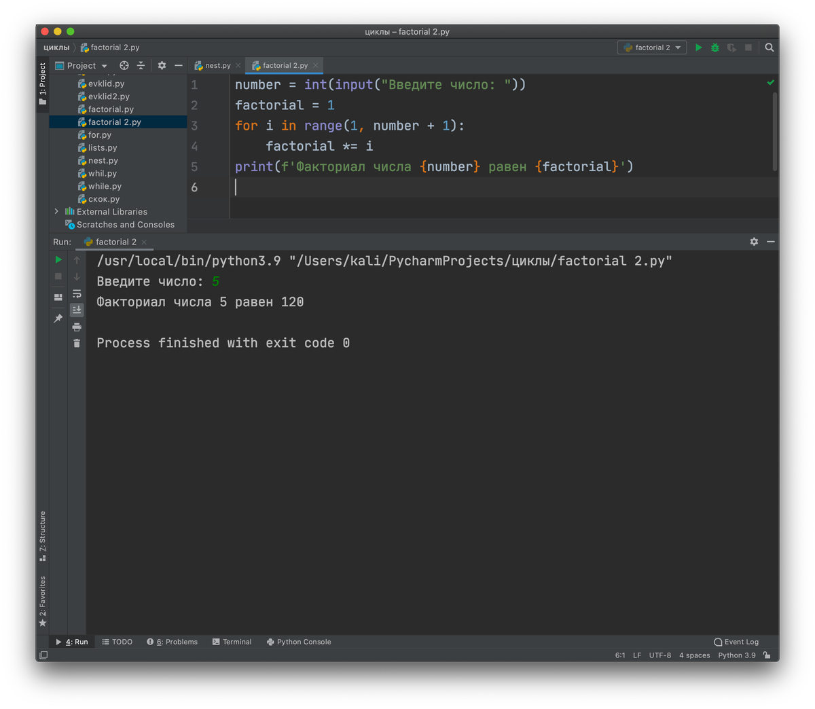The height and width of the screenshot is (709, 815).
Task: Pin the Run tab with the pin icon
Action: coord(58,318)
